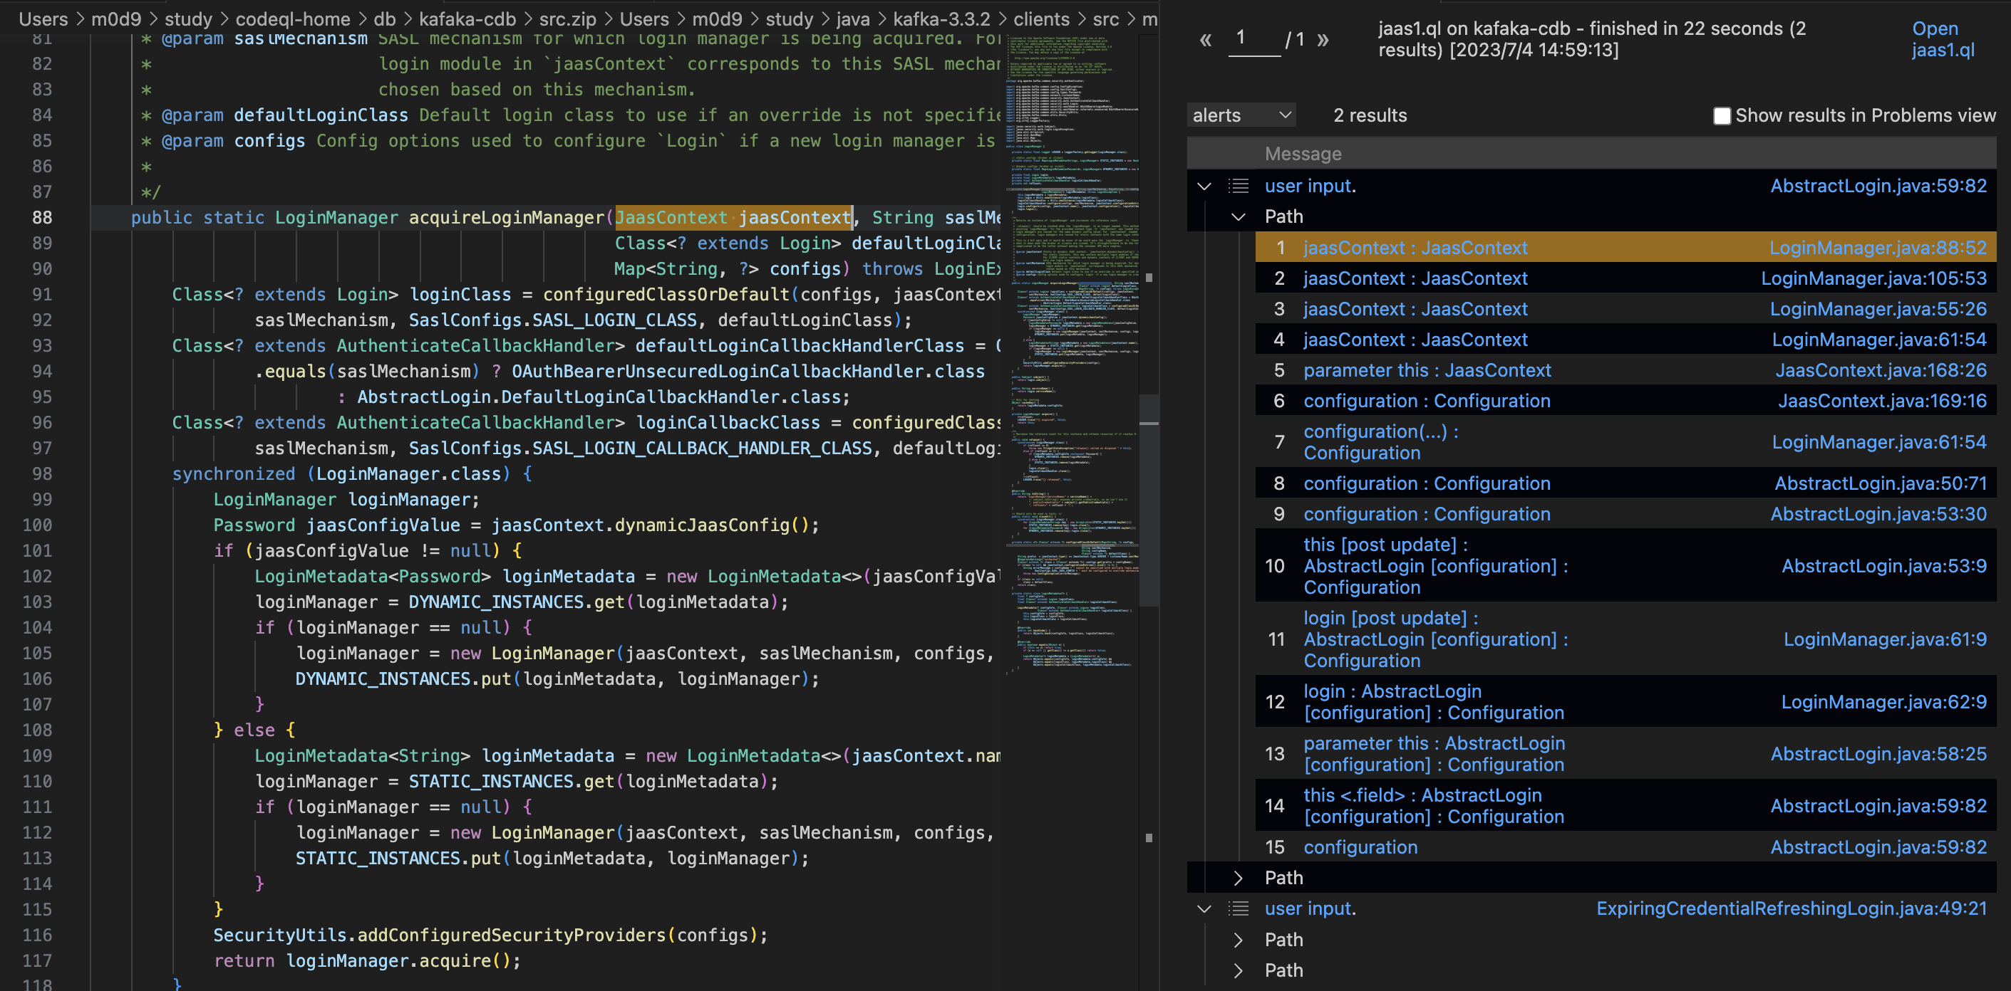The height and width of the screenshot is (991, 2011).
Task: Open ExpiringCredentialRefreshingLogin.java:49:21 link
Action: click(x=1792, y=908)
